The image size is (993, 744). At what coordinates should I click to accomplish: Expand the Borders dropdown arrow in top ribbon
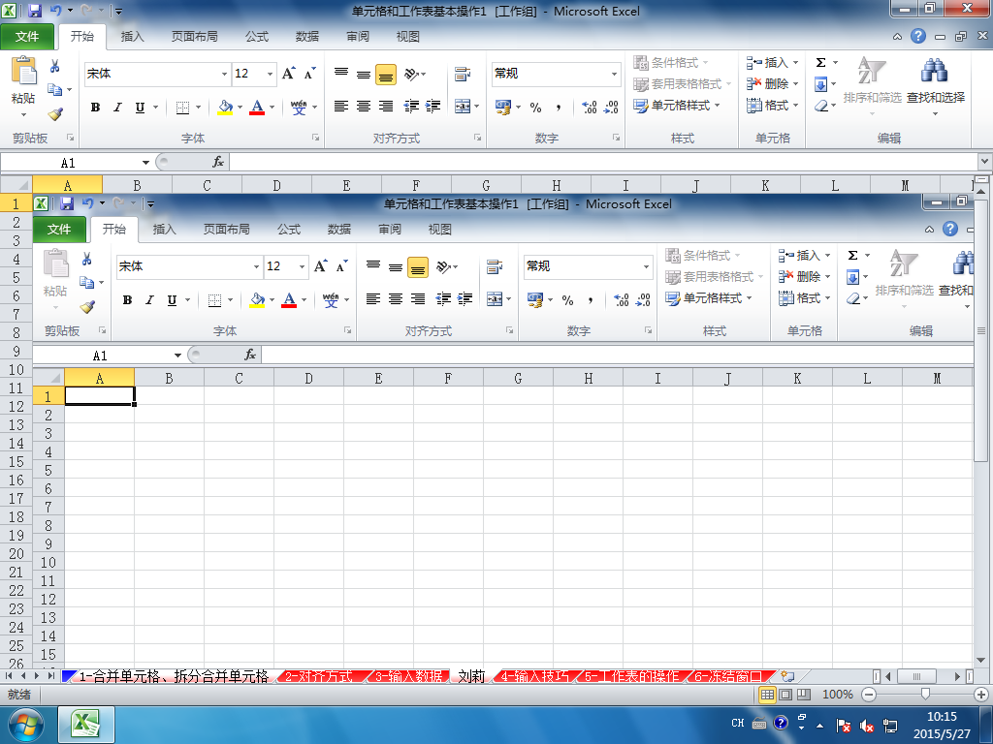tap(198, 107)
